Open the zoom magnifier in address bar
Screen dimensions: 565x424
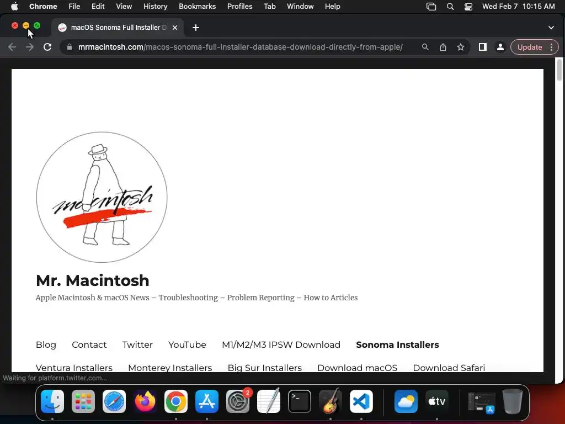pyautogui.click(x=425, y=47)
